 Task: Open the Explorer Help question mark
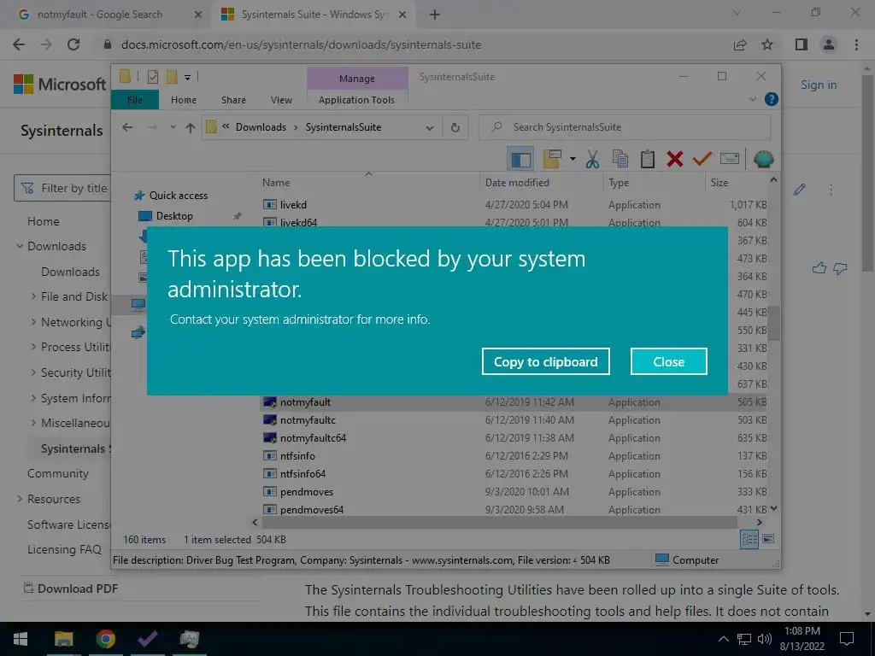pos(772,99)
